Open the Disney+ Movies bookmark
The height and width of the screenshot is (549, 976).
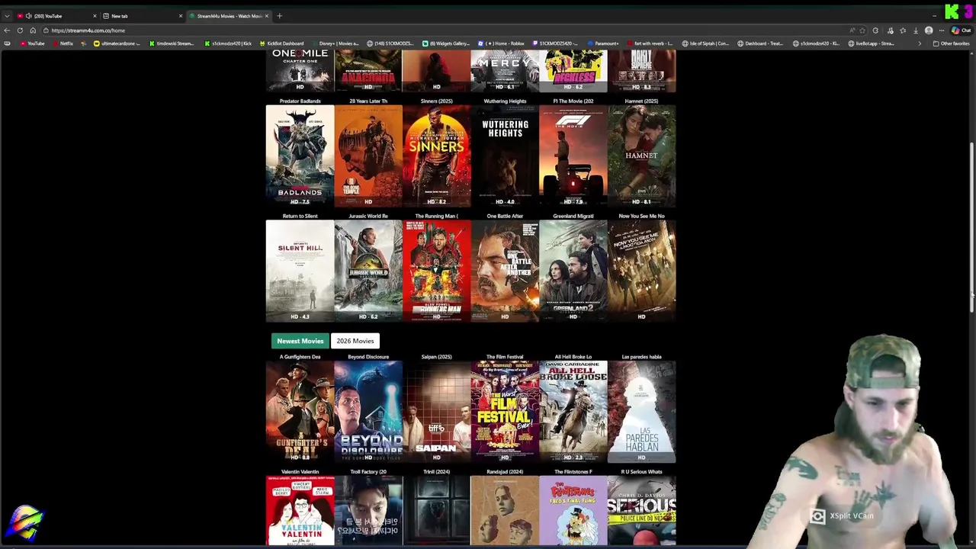coord(334,43)
